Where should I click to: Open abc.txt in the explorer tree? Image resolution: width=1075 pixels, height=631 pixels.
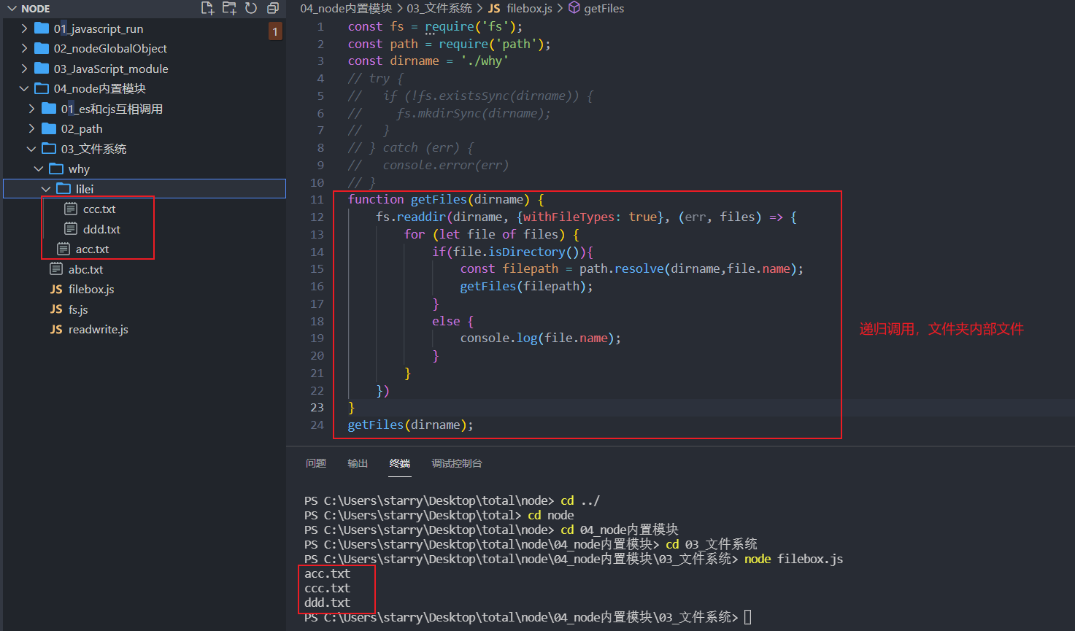[85, 269]
